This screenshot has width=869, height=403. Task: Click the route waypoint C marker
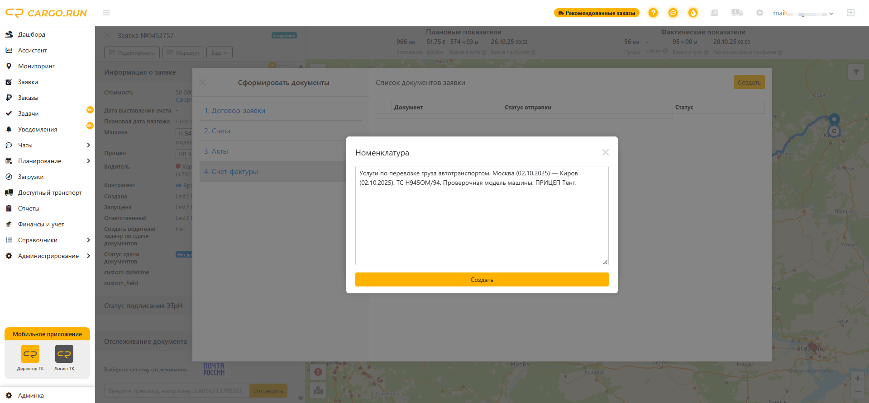pyautogui.click(x=834, y=131)
